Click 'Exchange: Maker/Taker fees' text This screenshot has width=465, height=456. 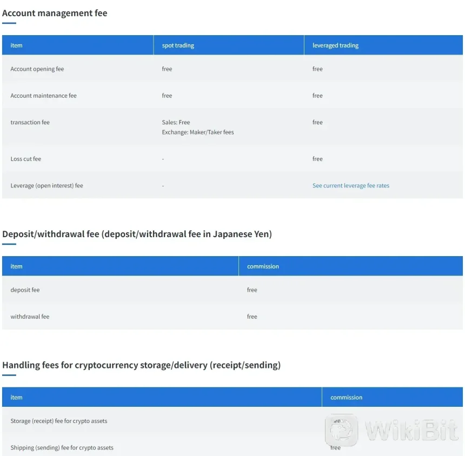click(x=198, y=132)
